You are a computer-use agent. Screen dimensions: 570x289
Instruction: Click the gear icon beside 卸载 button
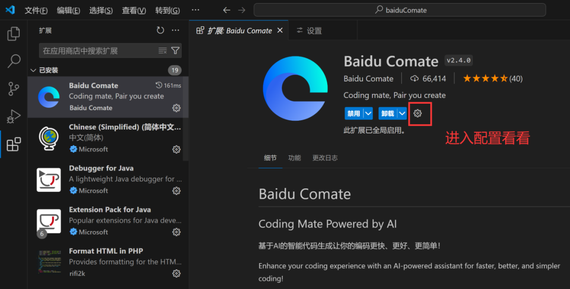[418, 114]
